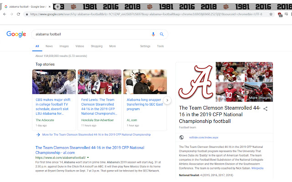Click https://www.al.com/alabamafootball/ green URL
This screenshot has width=292, height=182.
point(61,158)
